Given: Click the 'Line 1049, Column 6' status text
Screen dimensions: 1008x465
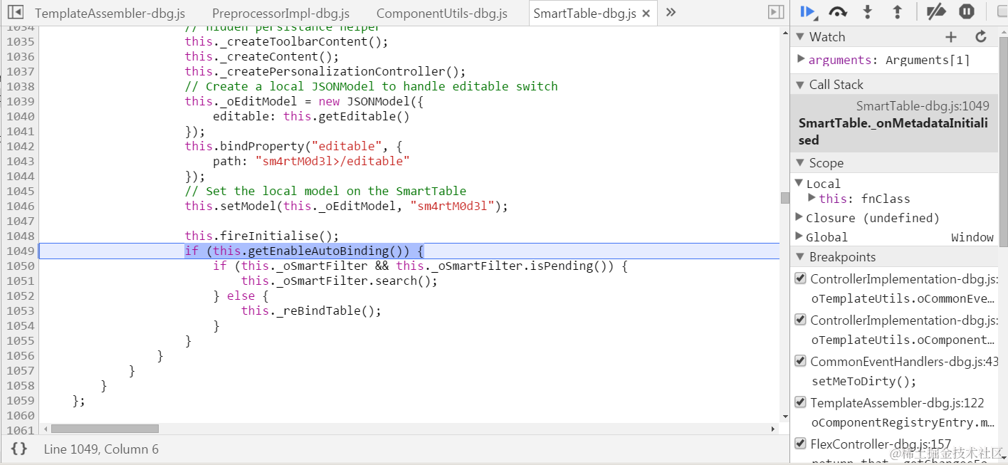Looking at the screenshot, I should tap(101, 449).
